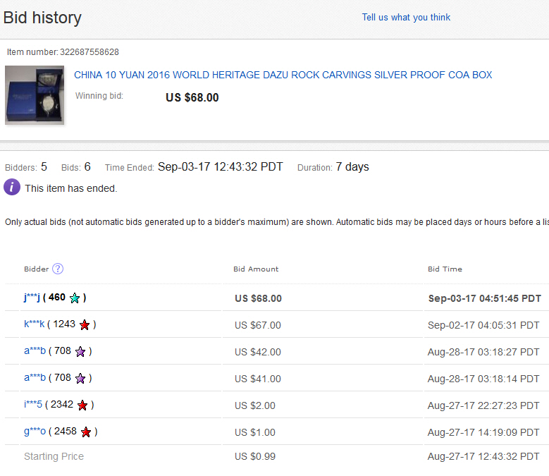Open winning bidder j***j's profile link
The width and height of the screenshot is (549, 476).
point(32,298)
